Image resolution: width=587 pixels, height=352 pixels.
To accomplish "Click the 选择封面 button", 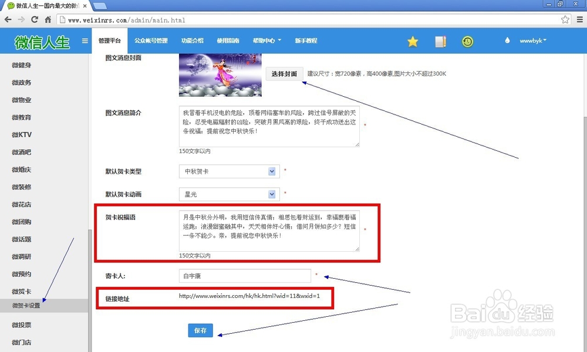I will coord(284,74).
